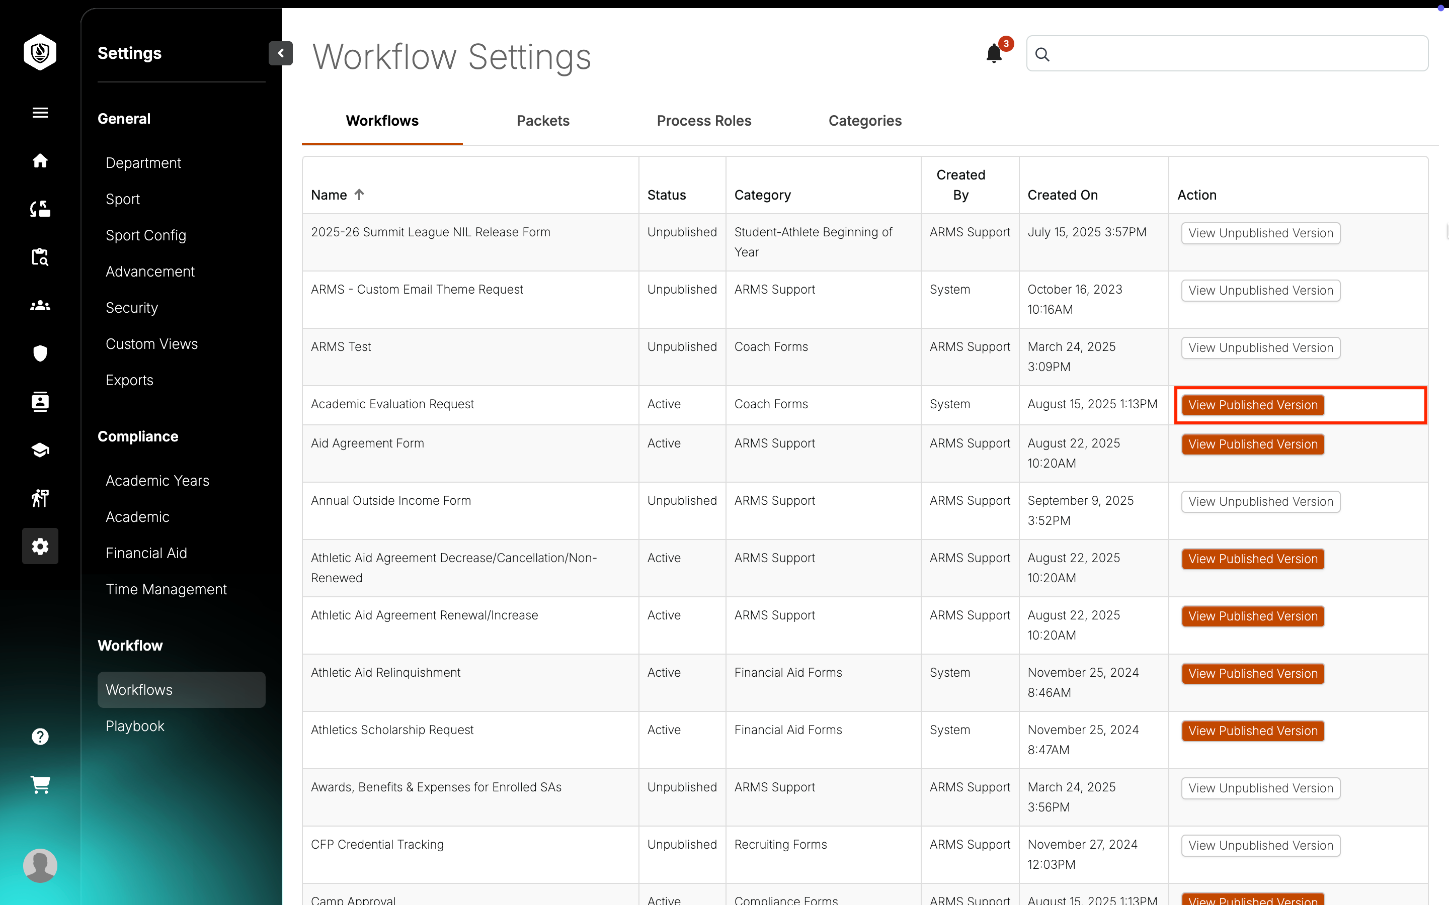Screen dimensions: 1449x905
Task: Open the graduation cap icon in sidebar
Action: (x=40, y=450)
